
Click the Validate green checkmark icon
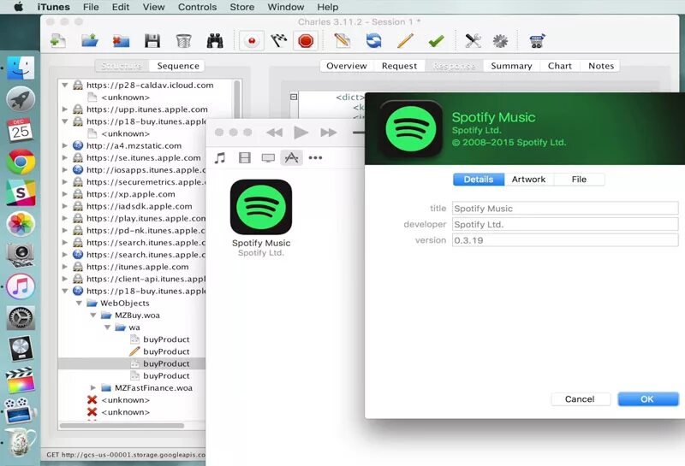tap(436, 41)
